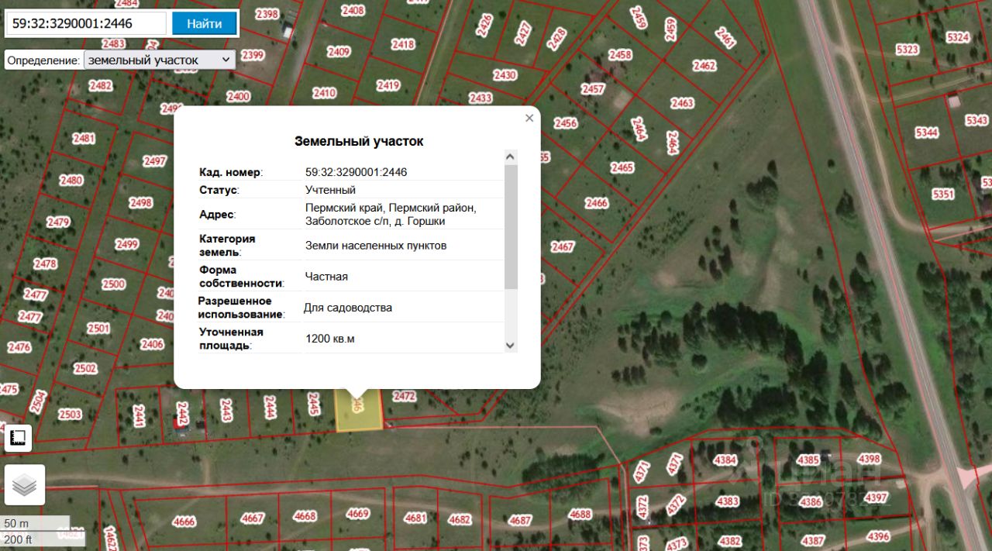This screenshot has height=551, width=992.
Task: Click the cadastral number value 59:32:3290001:2446
Action: pyautogui.click(x=356, y=172)
